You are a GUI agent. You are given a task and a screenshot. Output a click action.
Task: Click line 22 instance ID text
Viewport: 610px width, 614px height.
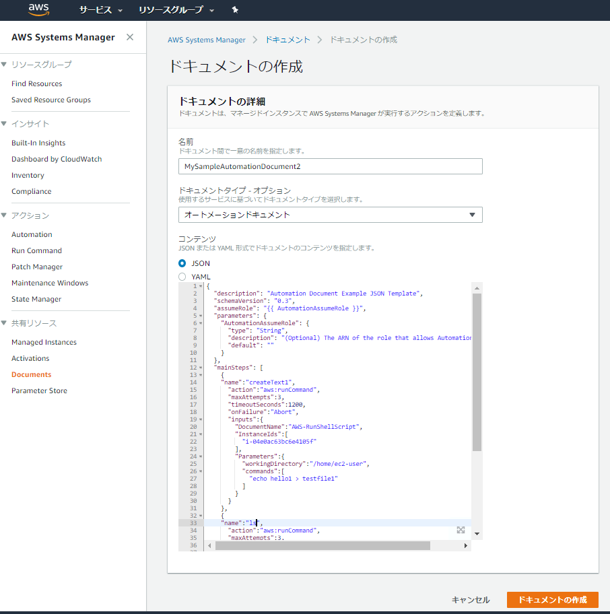tap(279, 442)
